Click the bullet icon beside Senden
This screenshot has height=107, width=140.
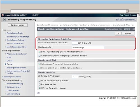[x=5, y=64]
